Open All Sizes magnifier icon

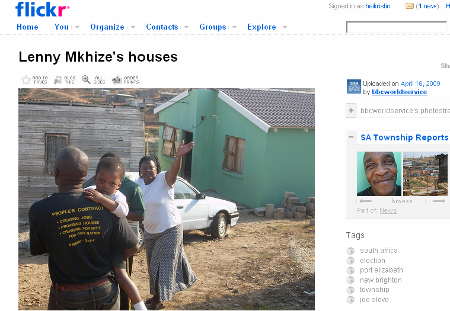point(86,79)
